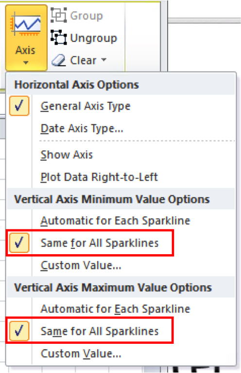Select Plot Data Right-to-Left
The width and height of the screenshot is (241, 373).
pyautogui.click(x=99, y=177)
